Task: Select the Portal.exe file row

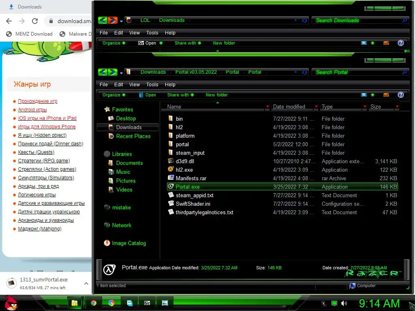Action: coord(282,187)
